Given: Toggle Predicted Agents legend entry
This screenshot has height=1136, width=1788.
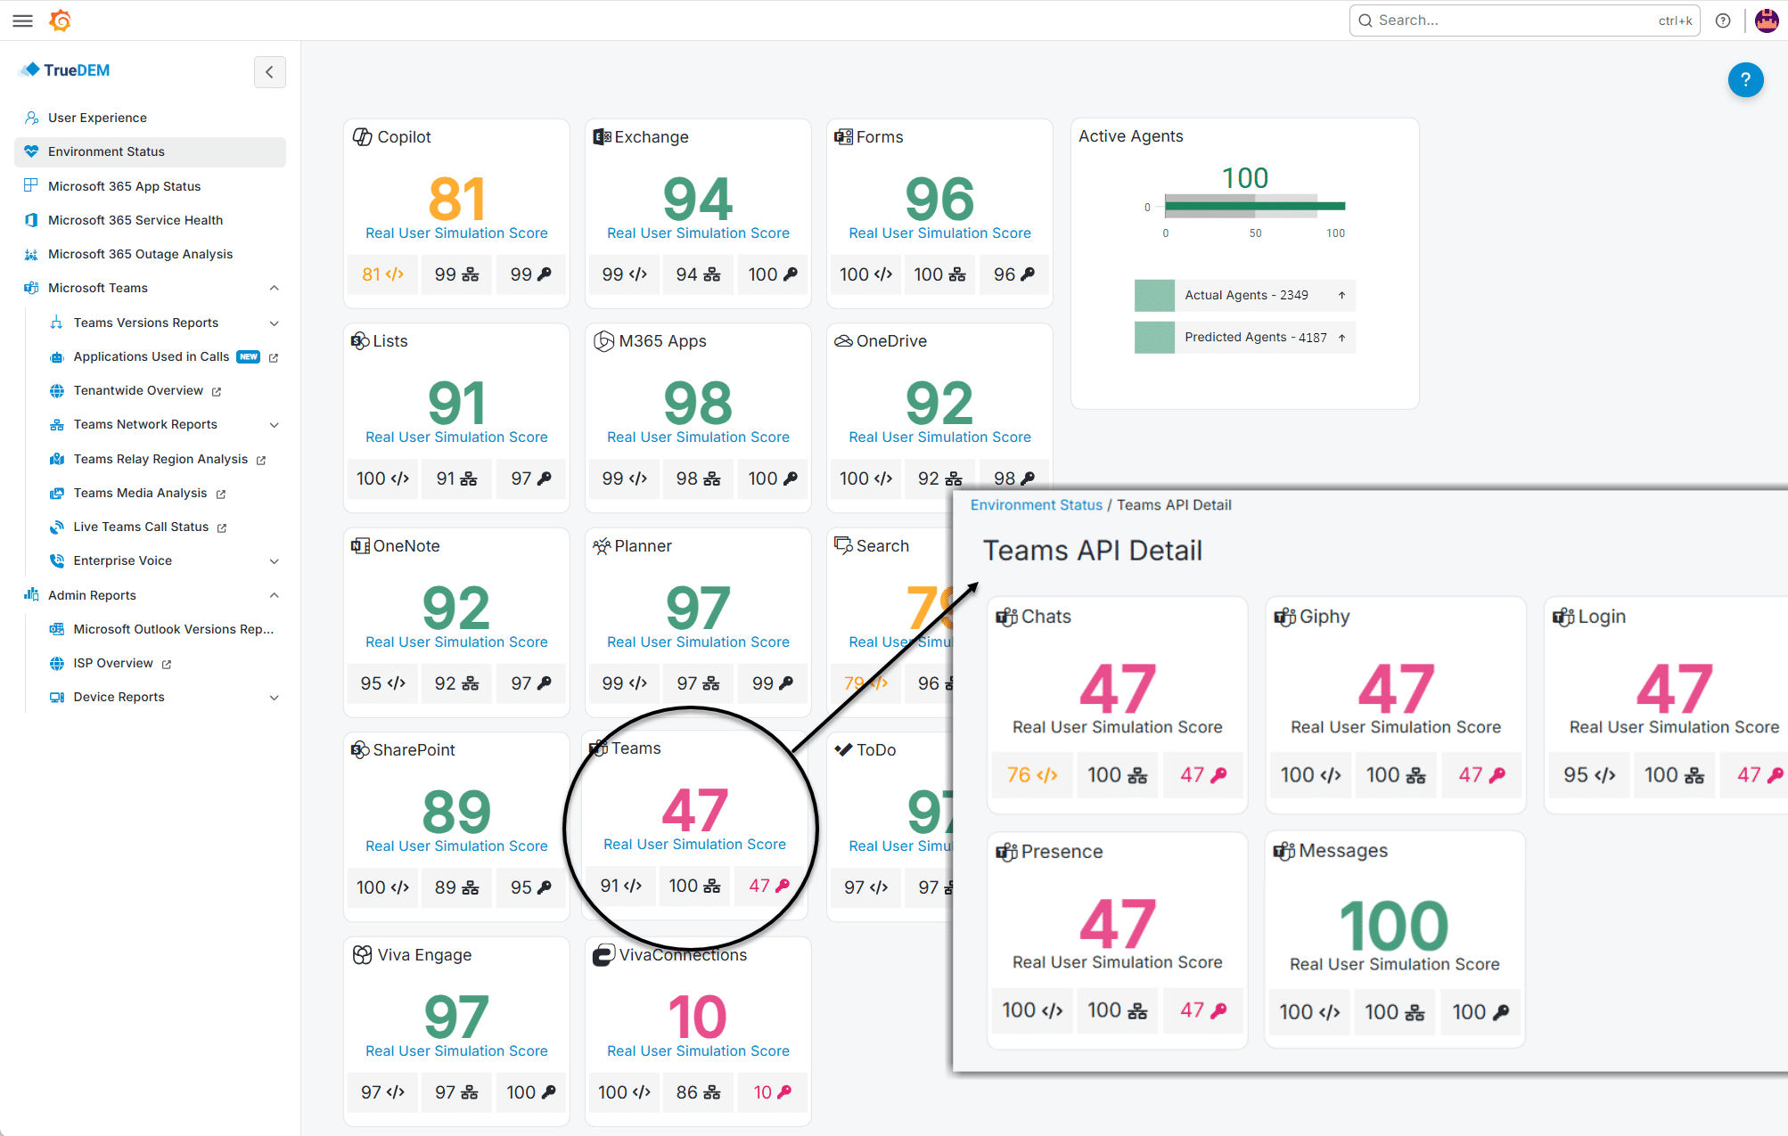Looking at the screenshot, I should tap(1244, 338).
